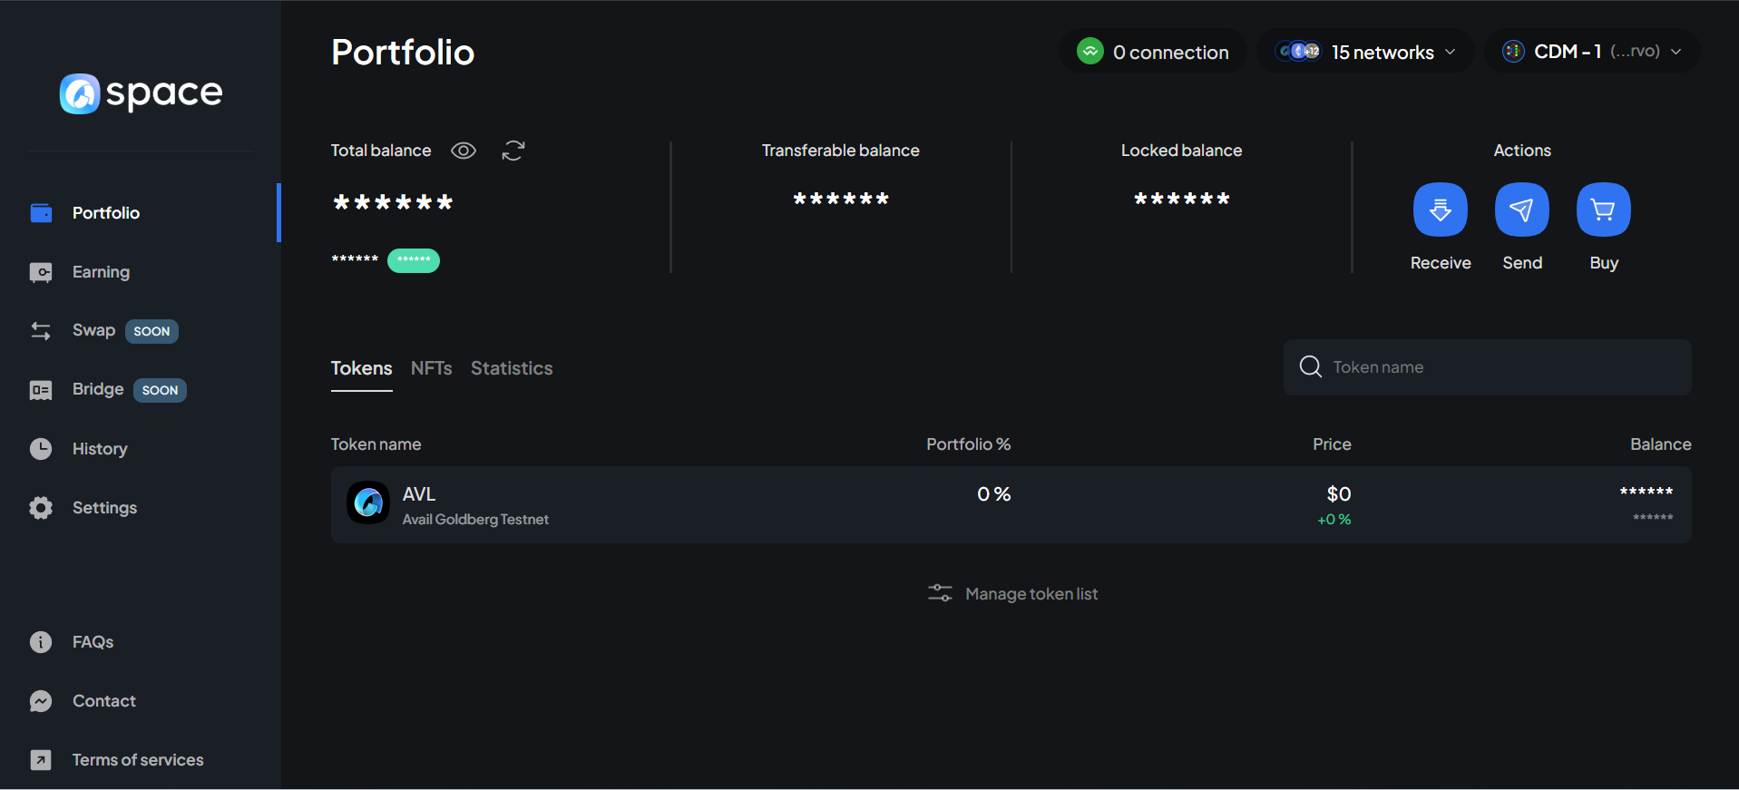
Task: Open the CDM - 1 account dropdown
Action: click(1591, 52)
